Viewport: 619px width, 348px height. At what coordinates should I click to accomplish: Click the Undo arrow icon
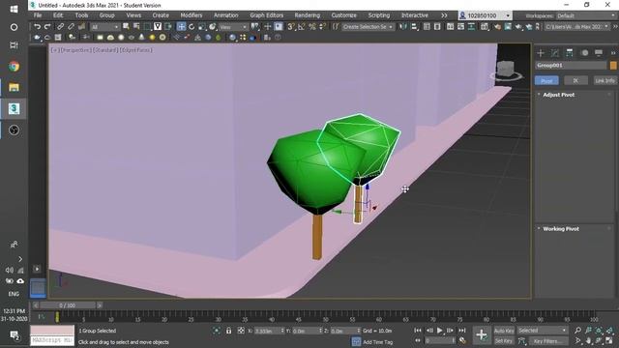click(x=37, y=26)
